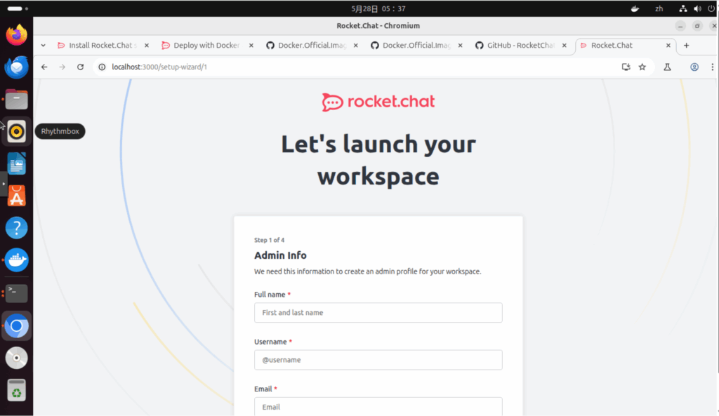Install Rocket.Chat app via address bar icon
The width and height of the screenshot is (719, 416).
626,67
